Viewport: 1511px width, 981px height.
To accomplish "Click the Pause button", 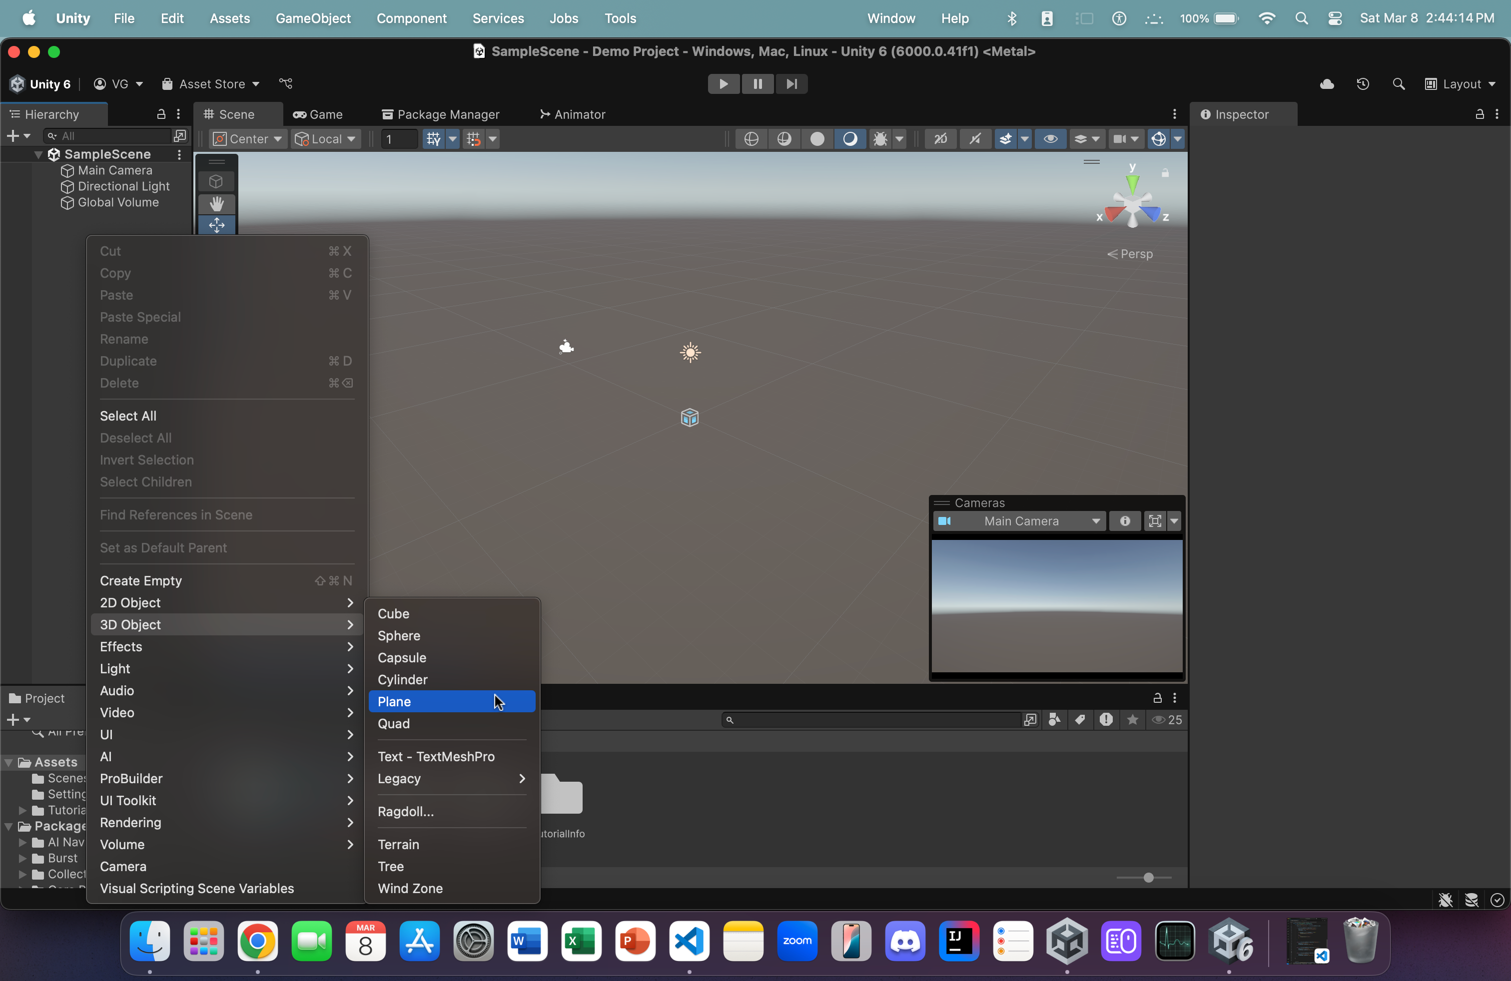I will pos(757,84).
